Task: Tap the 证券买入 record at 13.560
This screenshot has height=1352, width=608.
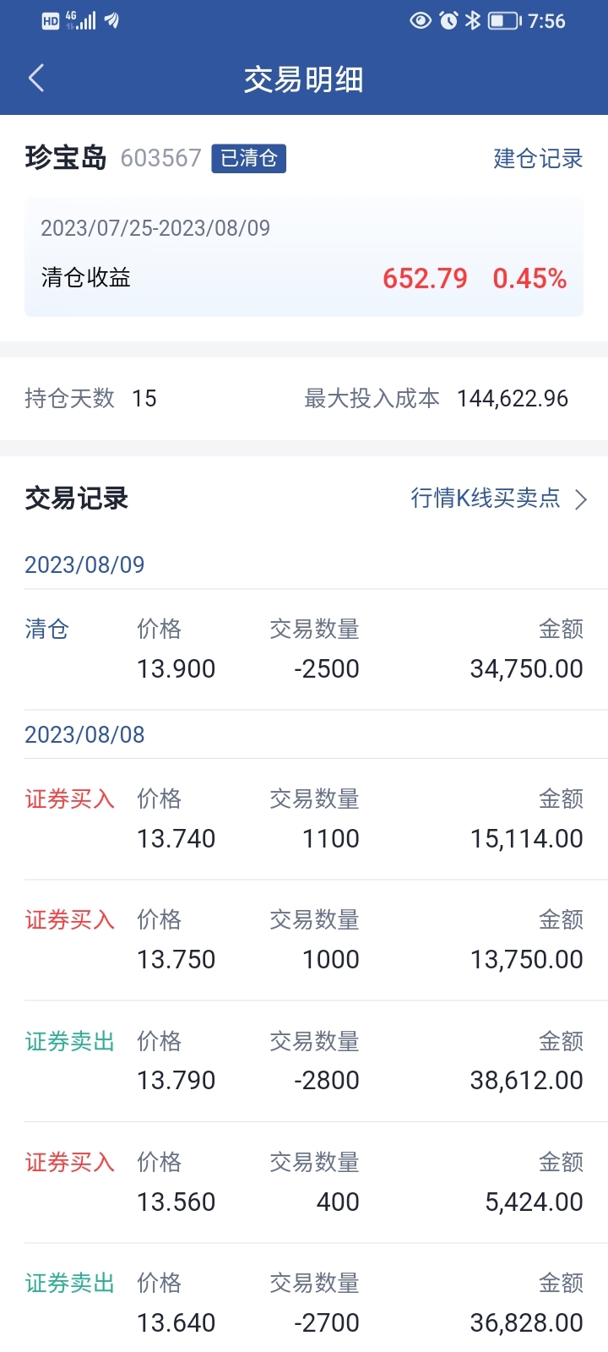Action: tap(304, 1183)
